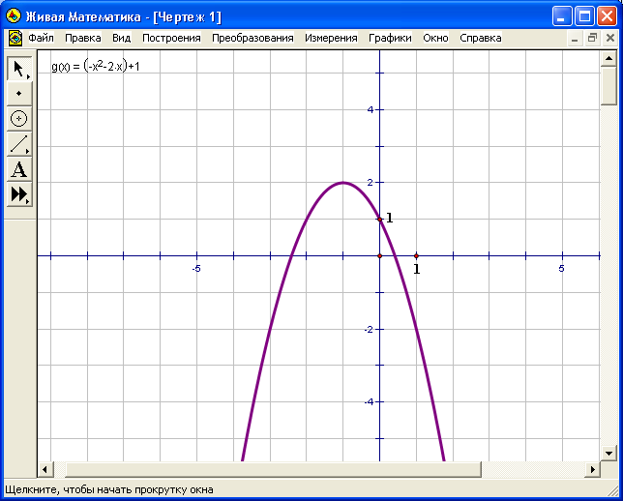Click the app icon in the title bar
This screenshot has height=501, width=623.
[x=14, y=16]
